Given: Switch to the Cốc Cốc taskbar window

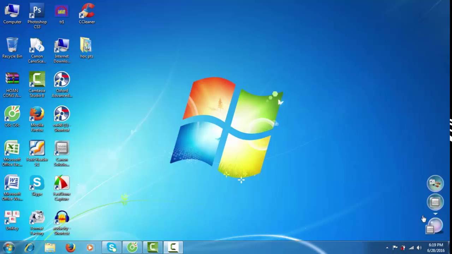Looking at the screenshot, I should click(x=132, y=248).
